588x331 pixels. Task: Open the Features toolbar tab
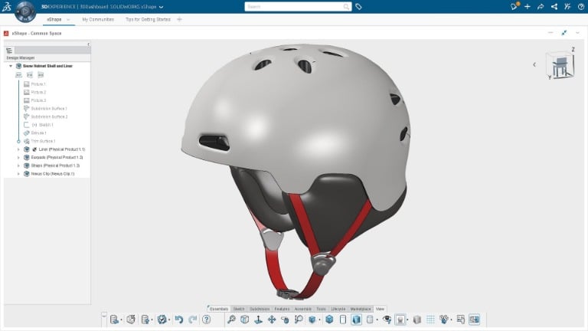[282, 308]
